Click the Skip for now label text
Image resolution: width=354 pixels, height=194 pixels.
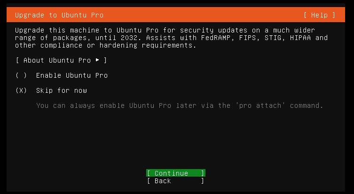[x=62, y=90]
